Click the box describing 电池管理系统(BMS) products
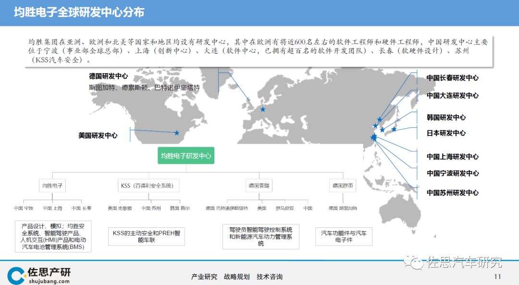519x285 pixels. (x=53, y=236)
